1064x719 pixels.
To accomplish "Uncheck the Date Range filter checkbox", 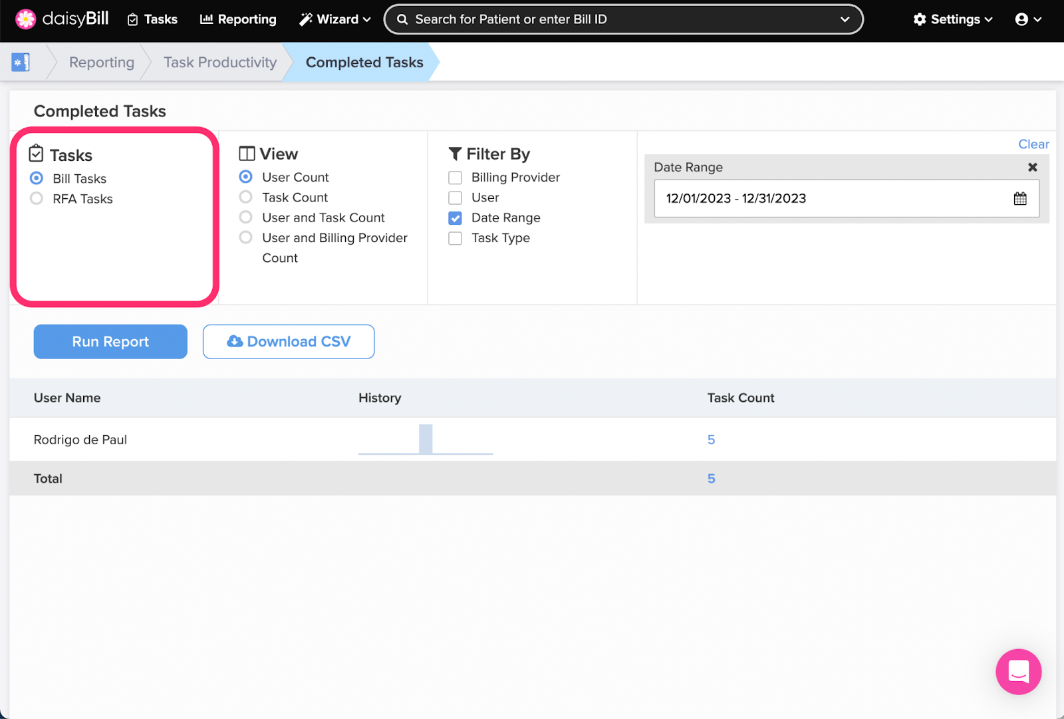I will pyautogui.click(x=455, y=218).
